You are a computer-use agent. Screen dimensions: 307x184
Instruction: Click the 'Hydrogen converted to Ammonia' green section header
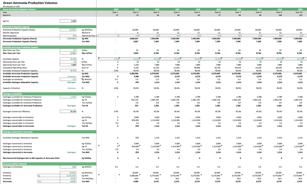point(49,132)
